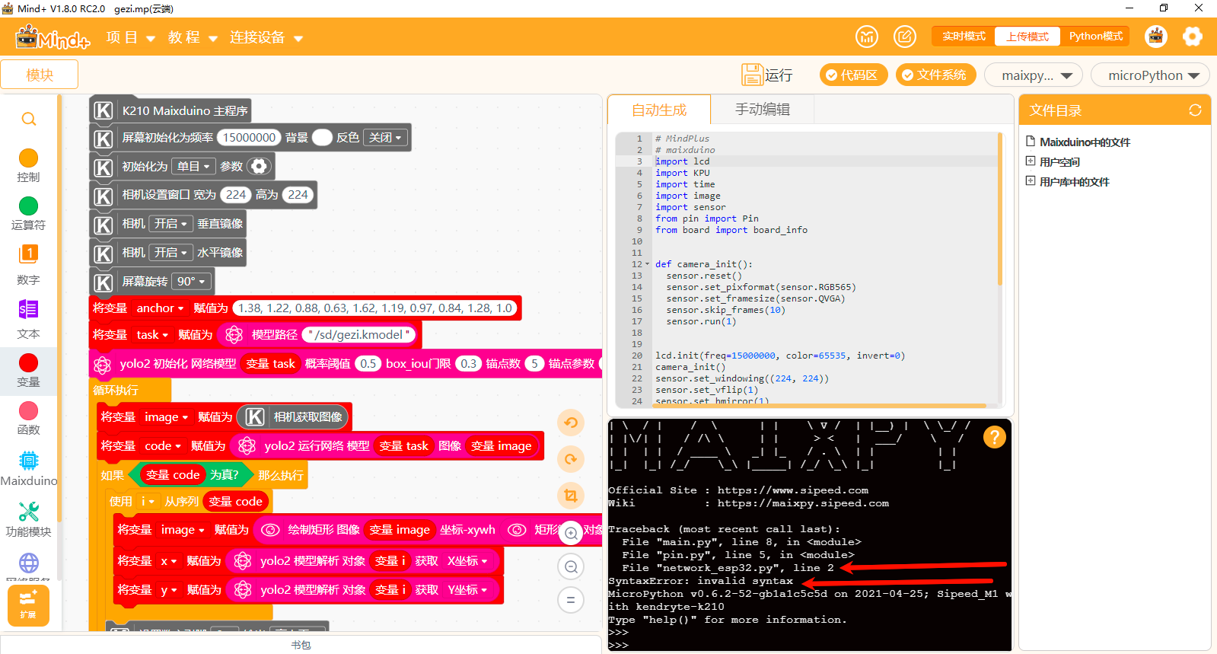Select the 控制 (Control) block category
The height and width of the screenshot is (654, 1217).
coord(28,165)
